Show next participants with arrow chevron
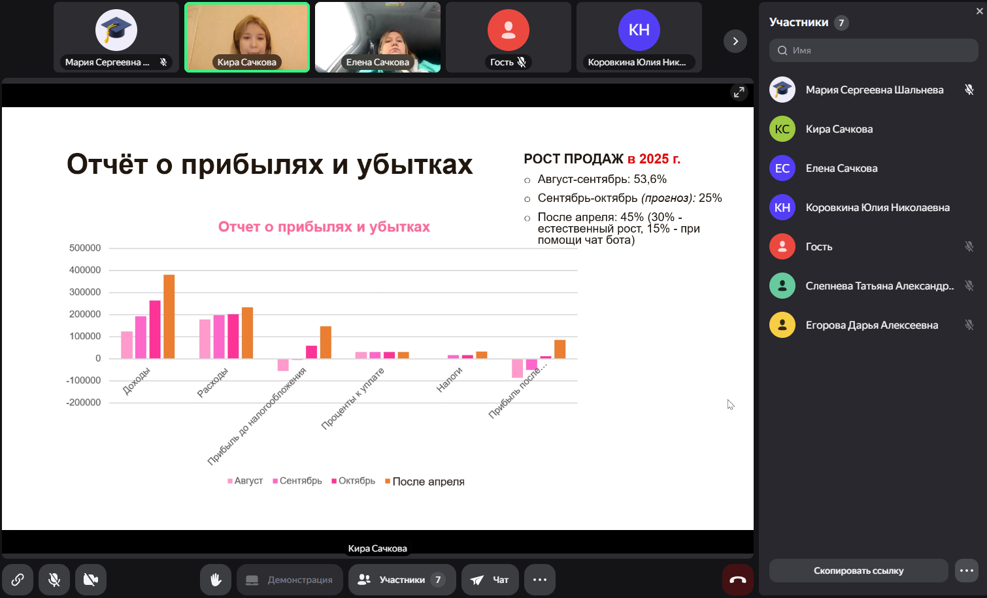This screenshot has width=987, height=598. pos(735,41)
